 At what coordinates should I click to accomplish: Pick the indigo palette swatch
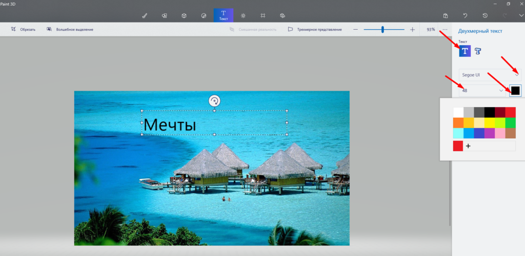(x=479, y=133)
